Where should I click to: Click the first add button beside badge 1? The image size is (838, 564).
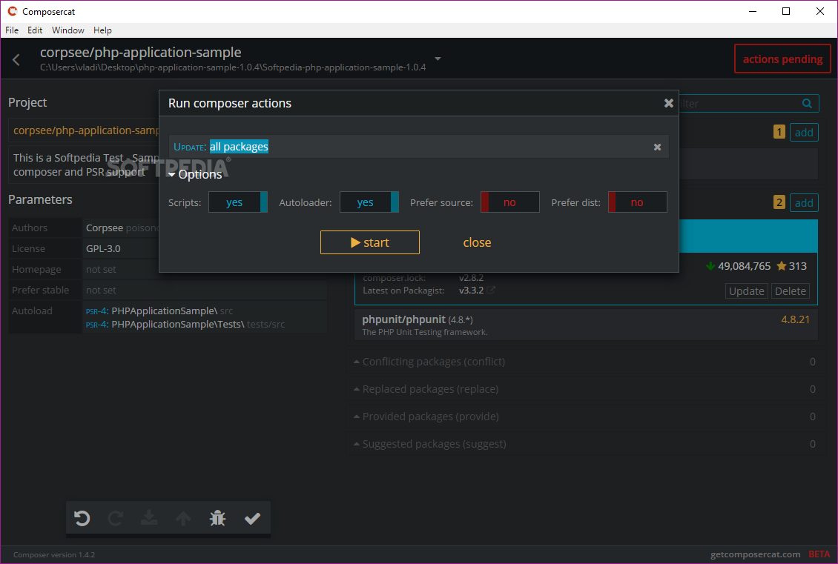[x=804, y=133]
